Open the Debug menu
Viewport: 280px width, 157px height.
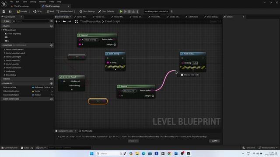click(33, 2)
